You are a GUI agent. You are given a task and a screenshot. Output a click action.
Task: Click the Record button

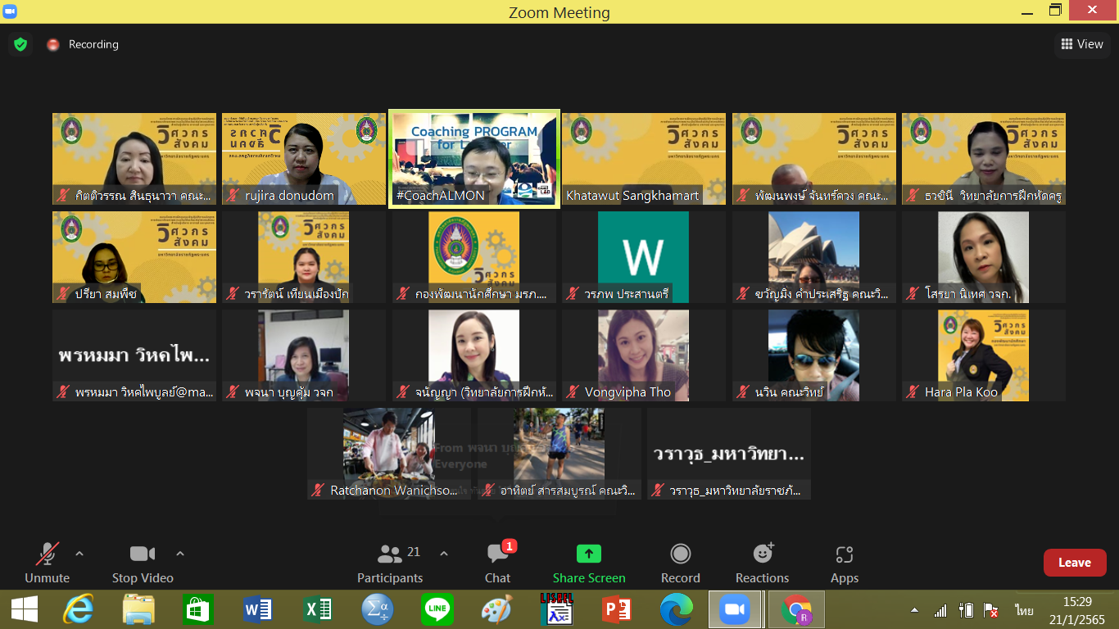coord(681,563)
